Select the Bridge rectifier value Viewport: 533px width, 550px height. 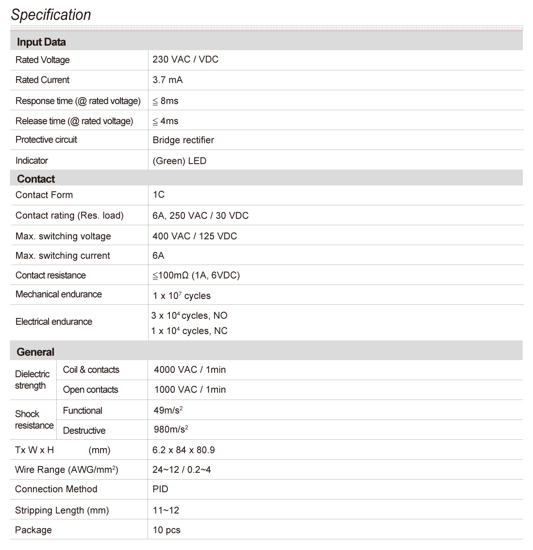tap(183, 140)
